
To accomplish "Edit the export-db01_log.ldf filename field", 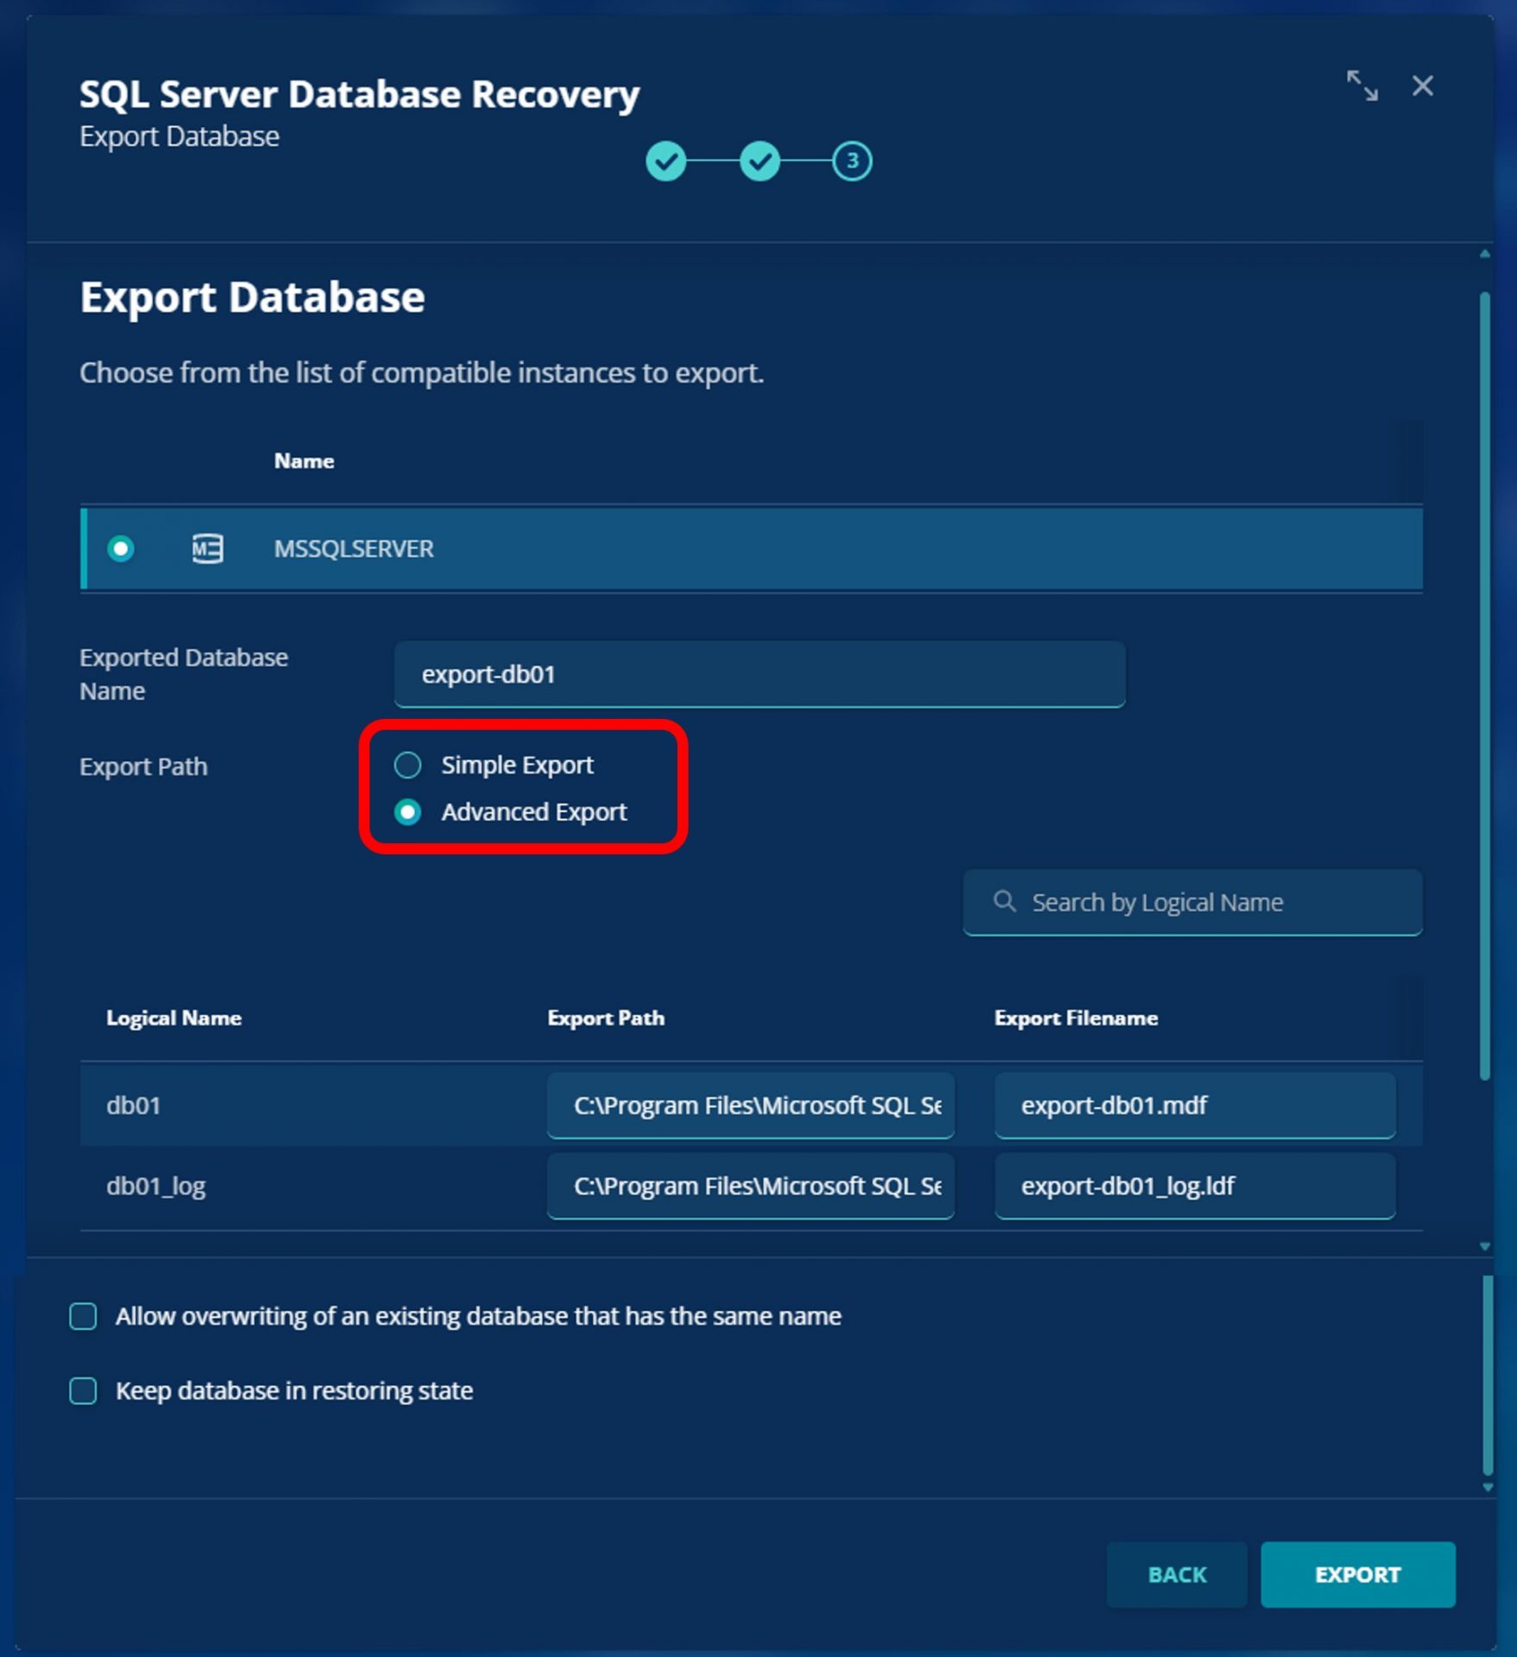I will click(1194, 1186).
